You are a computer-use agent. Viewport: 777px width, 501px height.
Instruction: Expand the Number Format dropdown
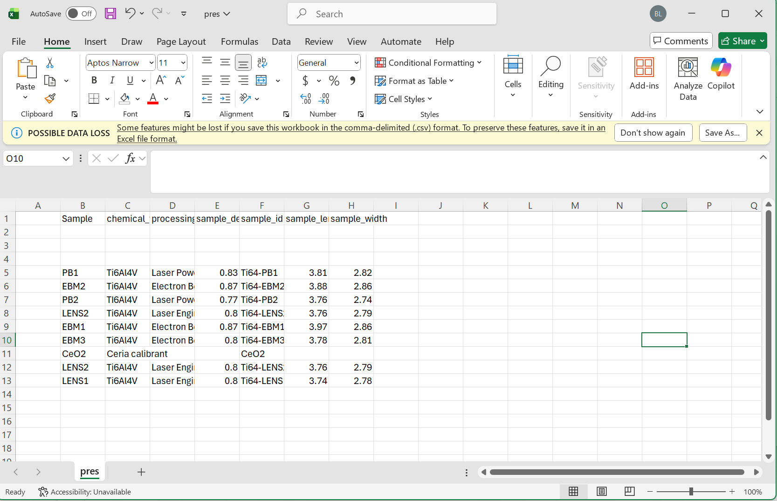pos(356,63)
